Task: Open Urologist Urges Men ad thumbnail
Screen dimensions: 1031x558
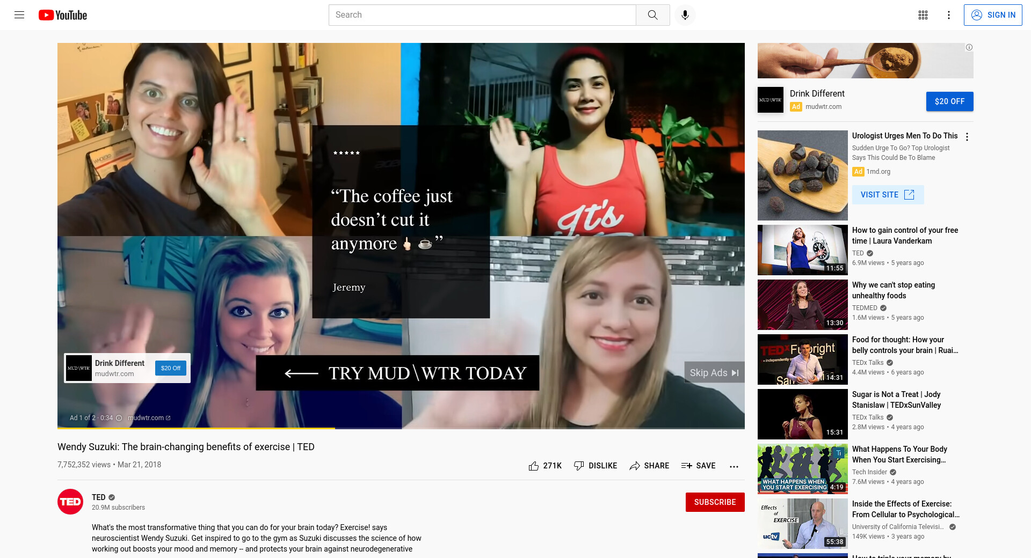Action: 802,175
